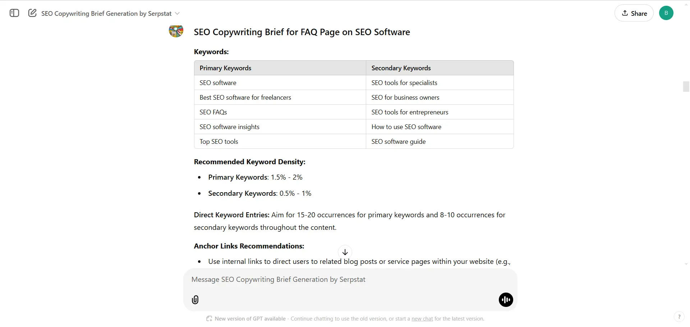Screen dimensions: 690x327
Task: Toggle the sidebar panel open
Action: (14, 13)
